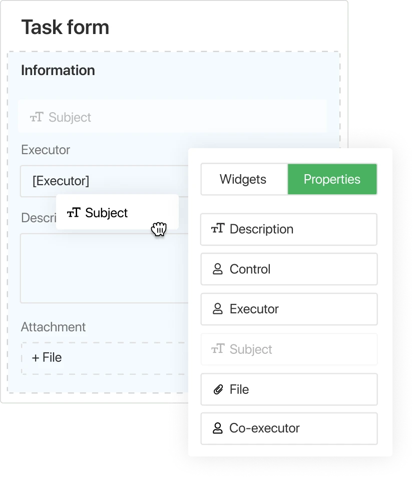The height and width of the screenshot is (481, 417).
Task: Click the + File attachment link
Action: pos(46,357)
